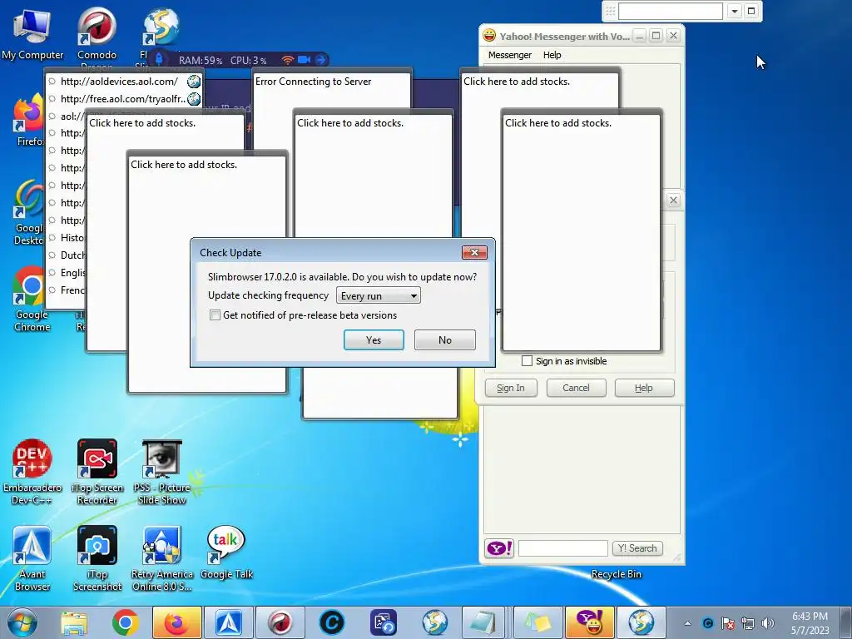The width and height of the screenshot is (852, 639).
Task: Open the Firefox desktop shortcut
Action: tap(28, 120)
